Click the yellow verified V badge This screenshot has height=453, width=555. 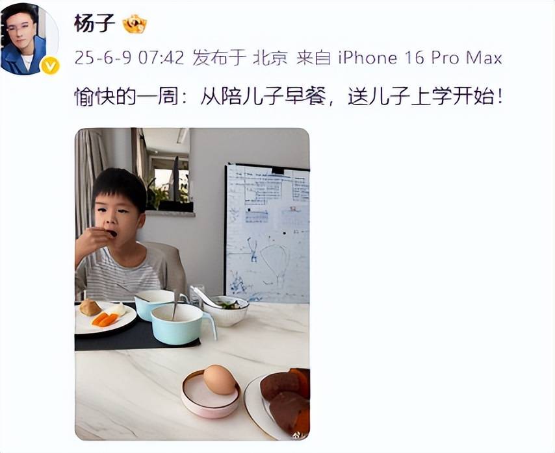[x=50, y=66]
